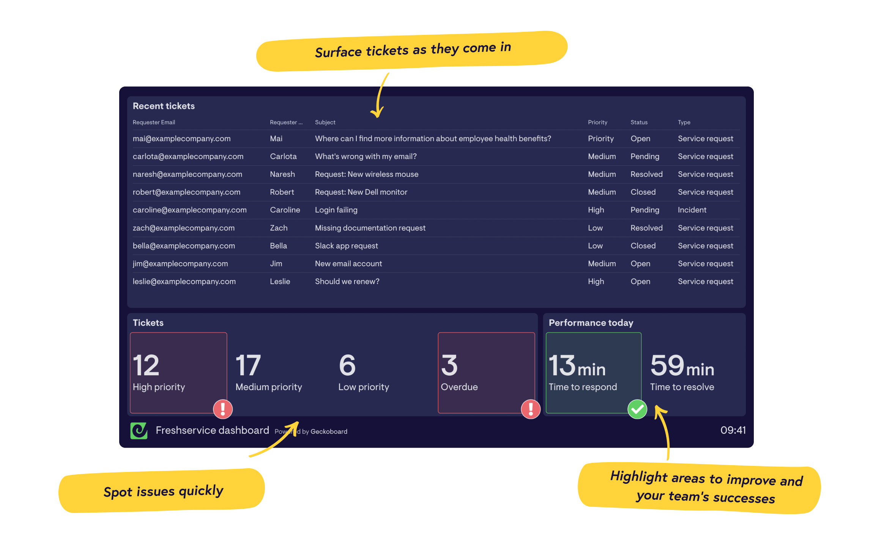
Task: Click the Freshservice green logo icon
Action: (139, 430)
